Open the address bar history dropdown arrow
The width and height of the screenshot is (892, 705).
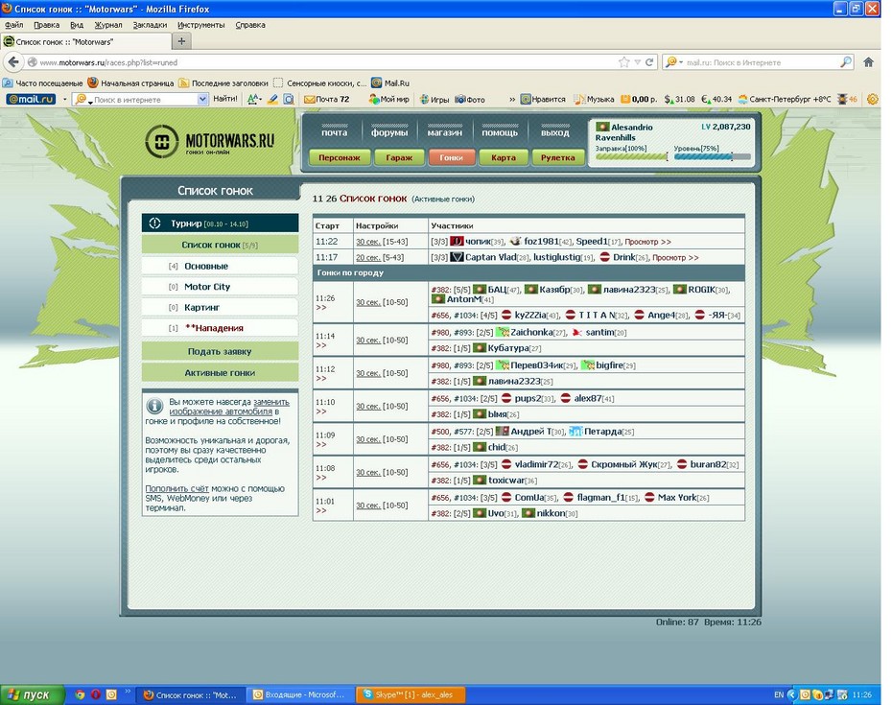point(638,62)
